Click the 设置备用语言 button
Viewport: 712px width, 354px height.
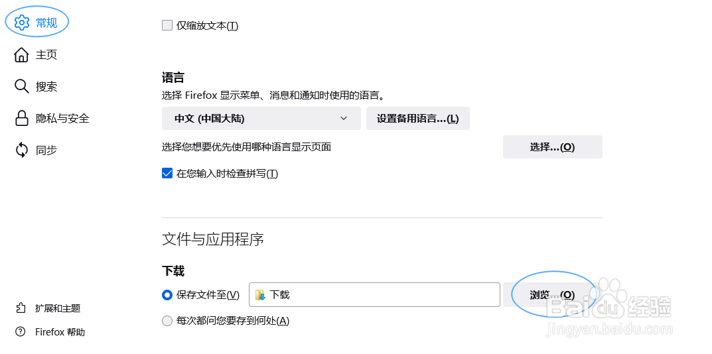point(418,119)
